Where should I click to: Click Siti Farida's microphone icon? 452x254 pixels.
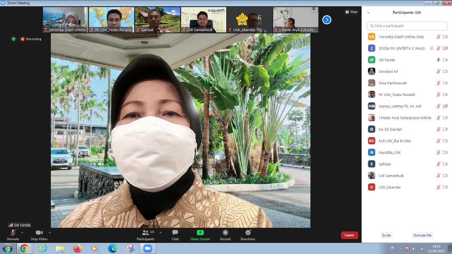(438, 60)
